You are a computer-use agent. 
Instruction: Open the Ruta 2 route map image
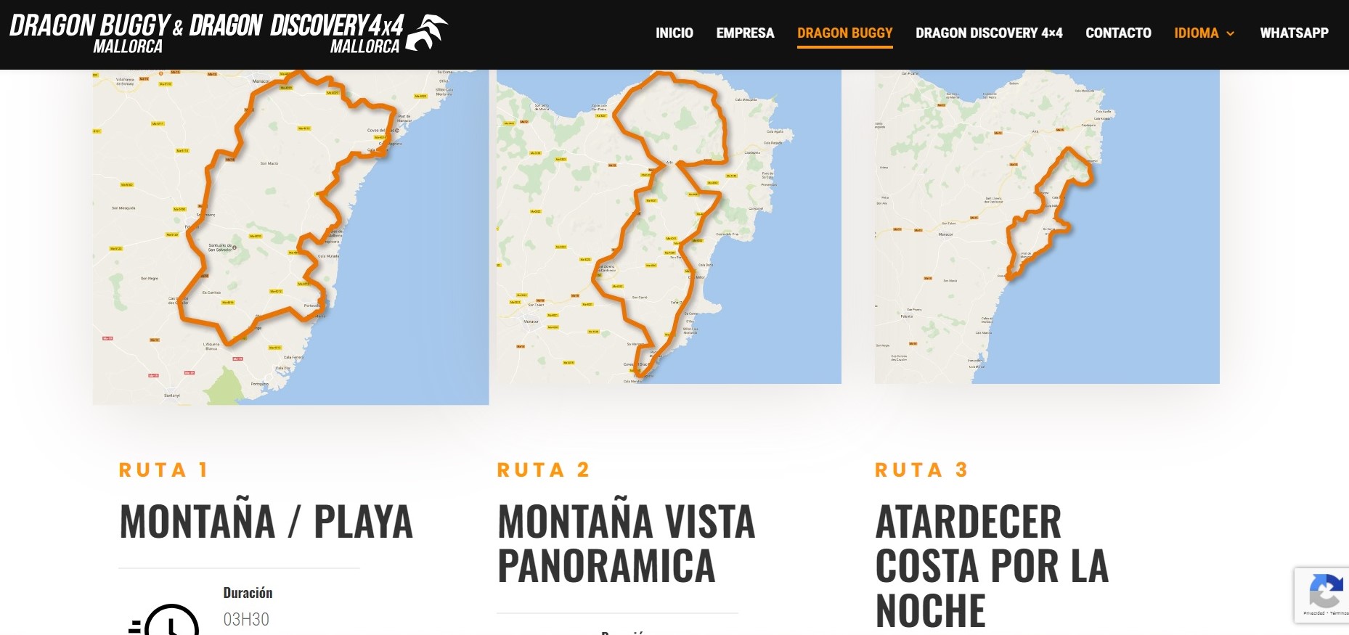(669, 226)
